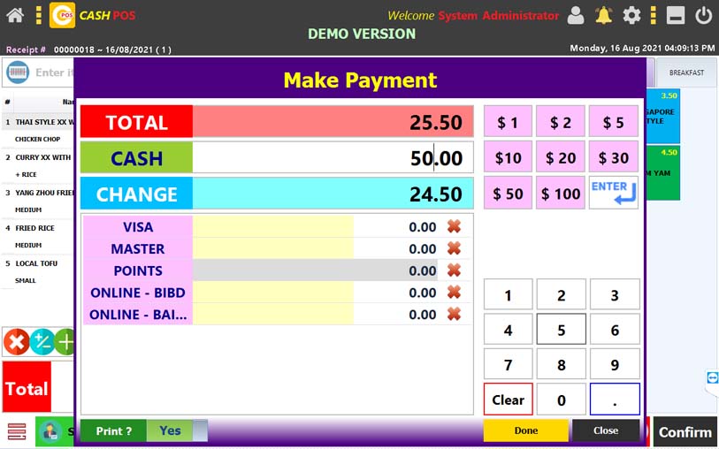The height and width of the screenshot is (449, 719).
Task: Clear the MASTER amount with red X
Action: tap(454, 248)
